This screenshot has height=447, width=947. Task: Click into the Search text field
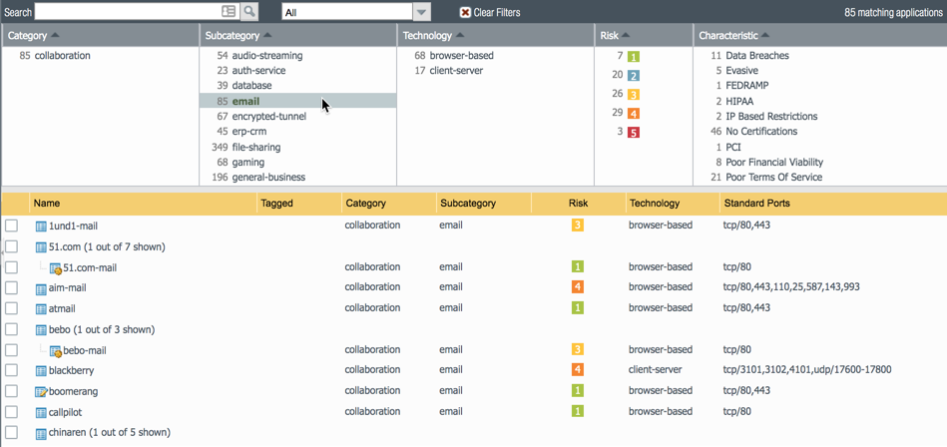tap(125, 12)
